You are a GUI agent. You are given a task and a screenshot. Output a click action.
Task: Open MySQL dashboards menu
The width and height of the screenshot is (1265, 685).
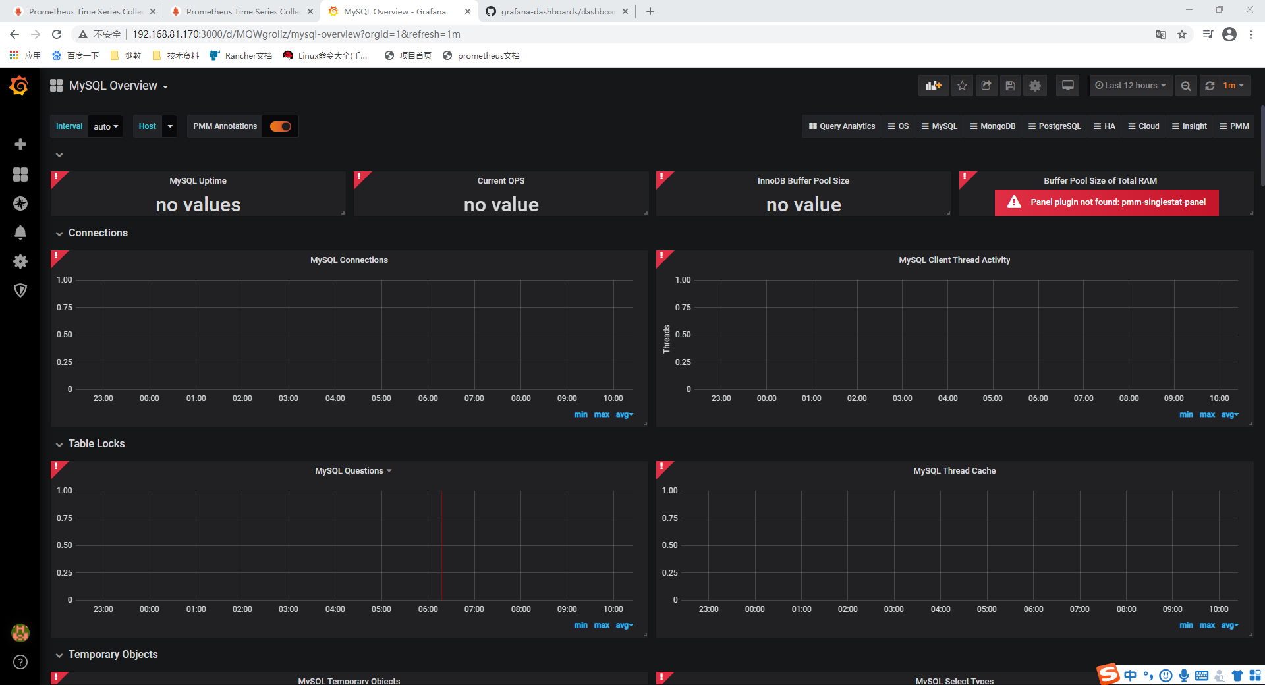pos(939,126)
